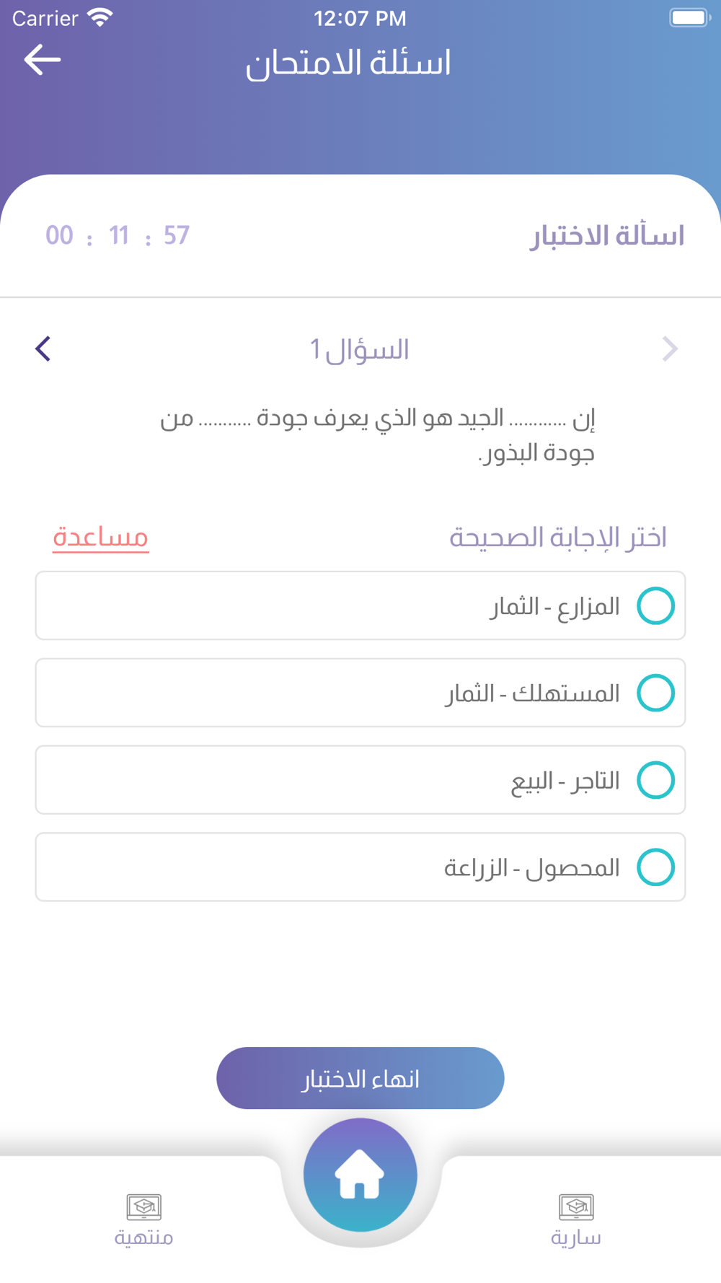Tap the back arrow in header
The width and height of the screenshot is (721, 1283).
point(42,60)
